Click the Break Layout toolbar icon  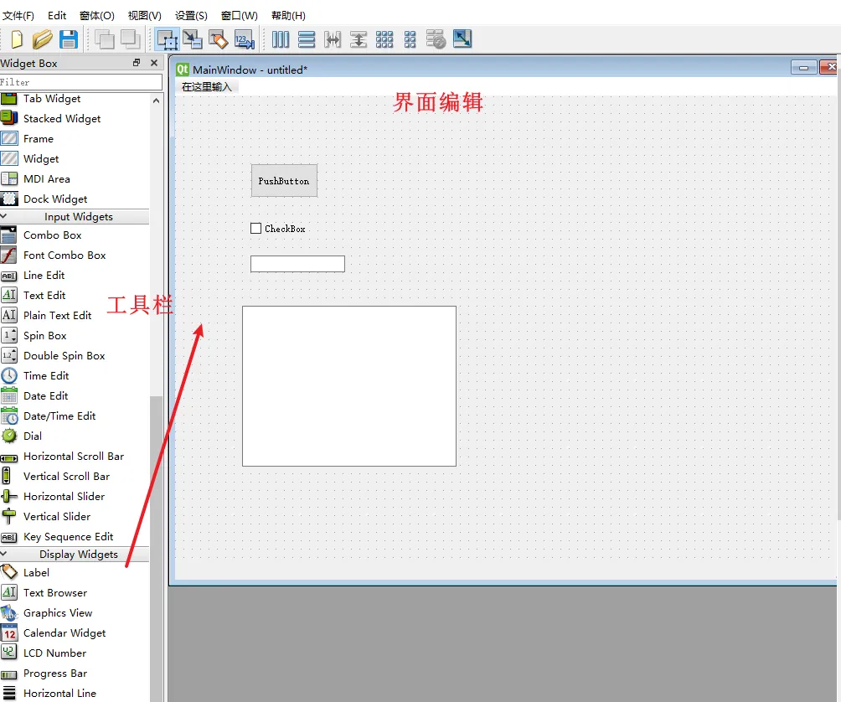436,39
